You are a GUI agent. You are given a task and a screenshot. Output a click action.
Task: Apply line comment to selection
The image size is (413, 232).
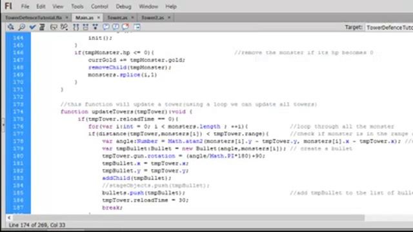116,26
